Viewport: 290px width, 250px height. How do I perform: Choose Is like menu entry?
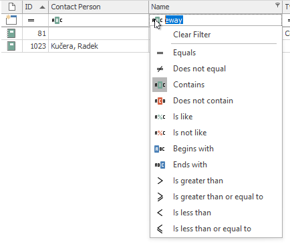click(182, 117)
